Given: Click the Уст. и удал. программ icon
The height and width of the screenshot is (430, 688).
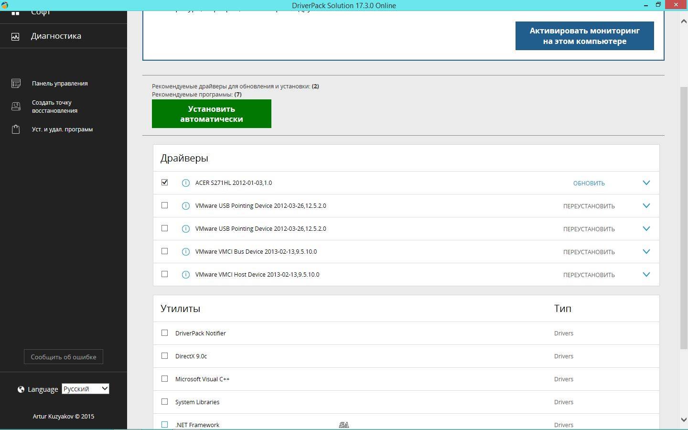Looking at the screenshot, I should (x=16, y=129).
